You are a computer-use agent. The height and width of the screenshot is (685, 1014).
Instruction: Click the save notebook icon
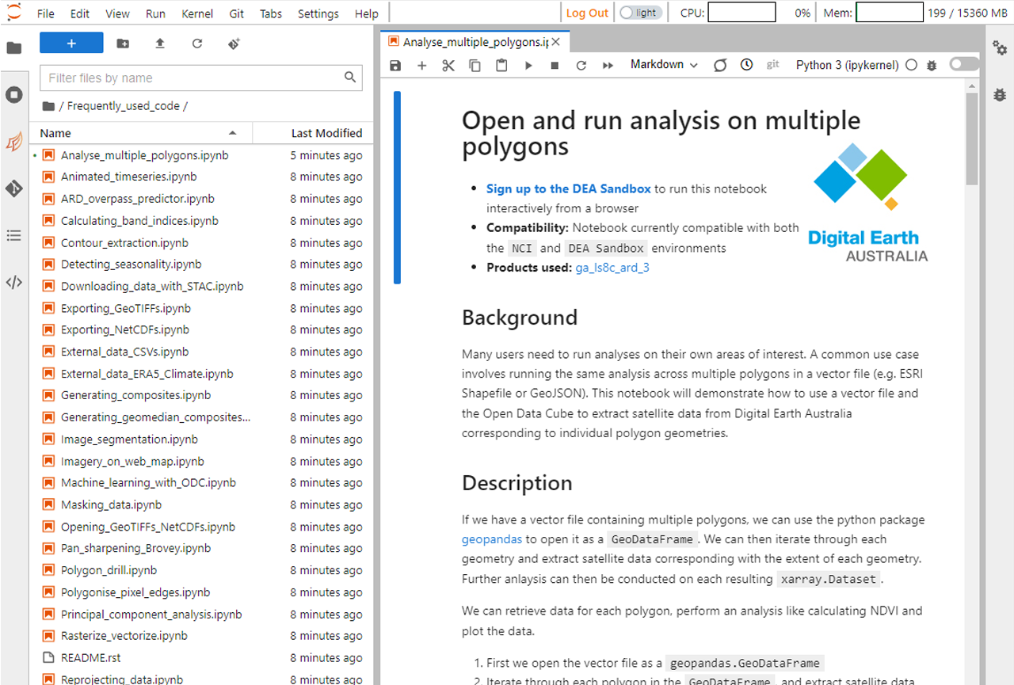395,66
